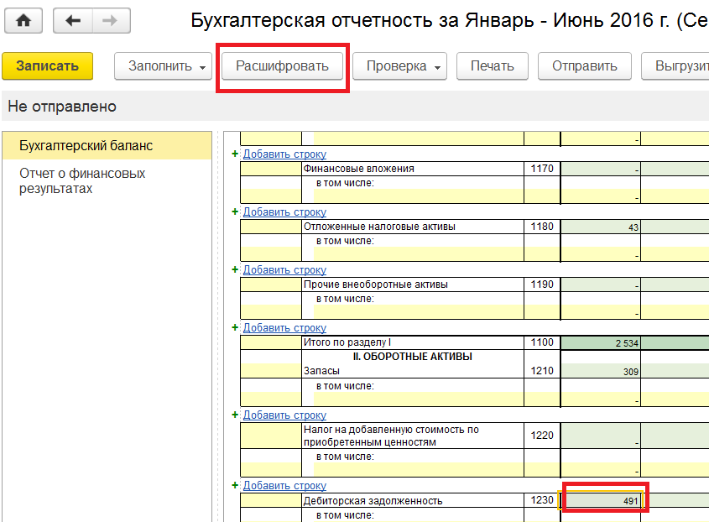The width and height of the screenshot is (709, 522).
Task: Go to the home page icon
Action: [23, 20]
